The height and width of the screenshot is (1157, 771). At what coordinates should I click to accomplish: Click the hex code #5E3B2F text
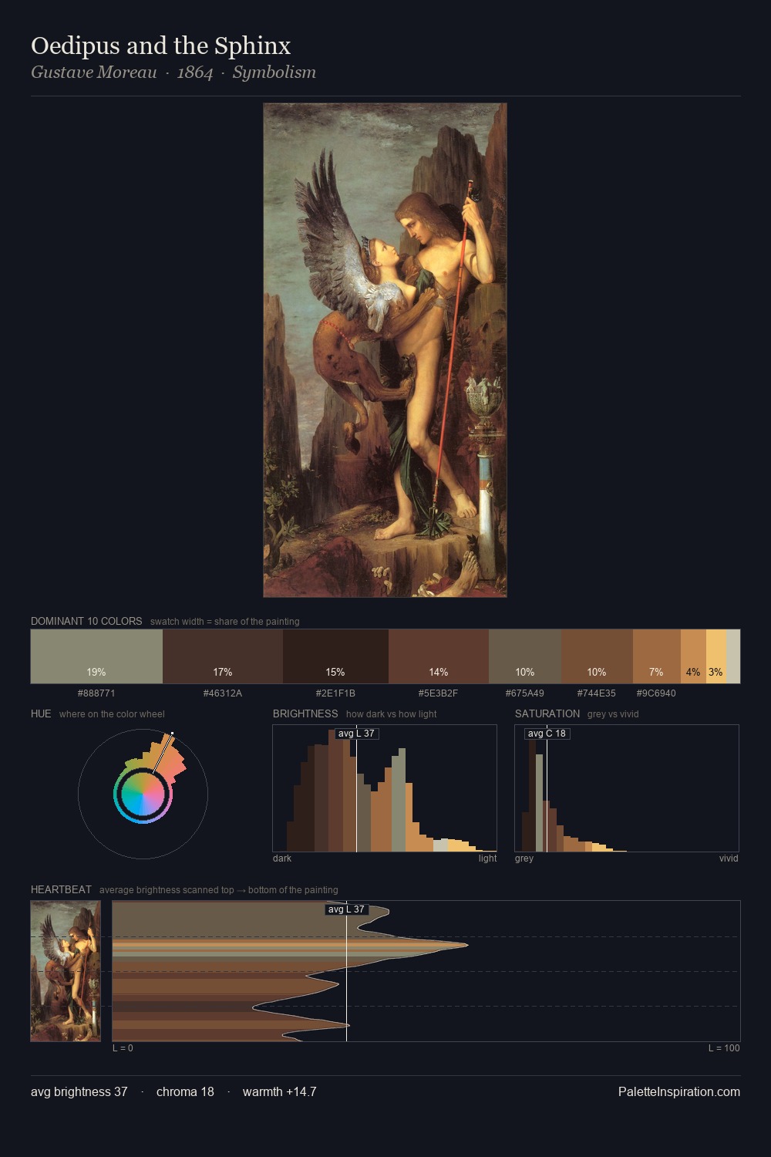coord(439,693)
